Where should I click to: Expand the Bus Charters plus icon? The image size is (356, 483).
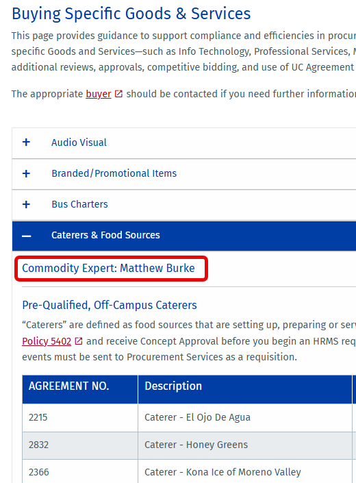click(x=26, y=204)
